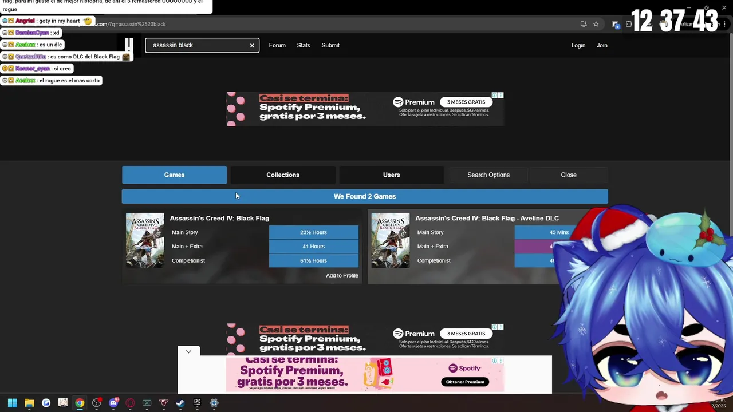Screen dimensions: 733x412
Task: Click the Close search results button
Action: point(569,175)
